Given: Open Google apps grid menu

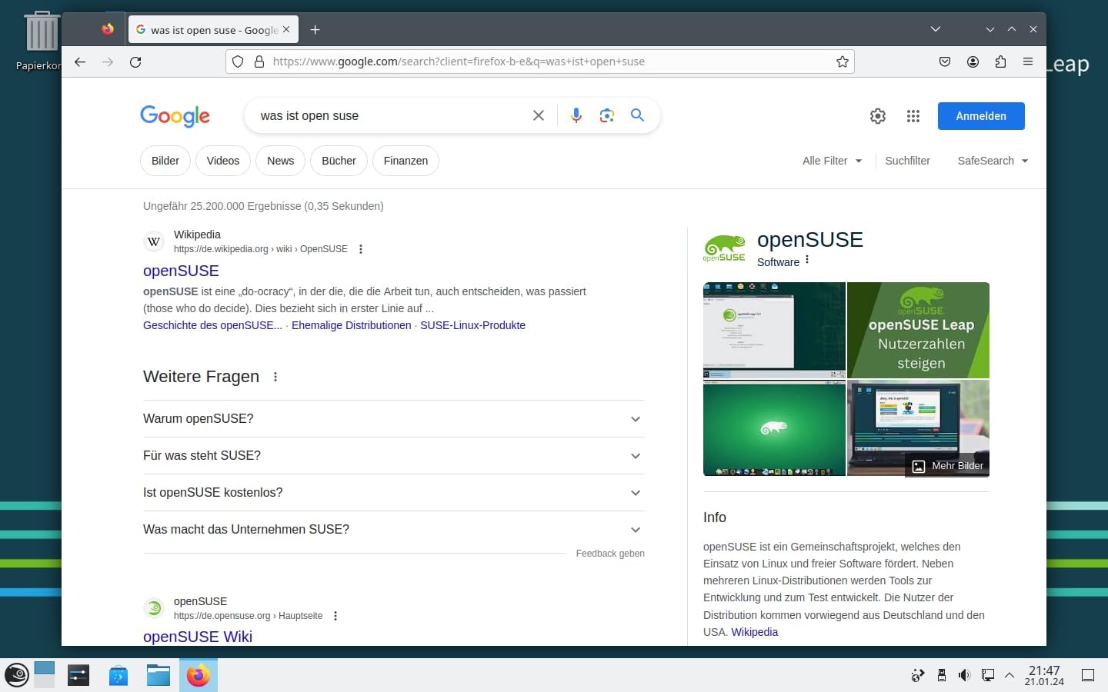Looking at the screenshot, I should [913, 116].
